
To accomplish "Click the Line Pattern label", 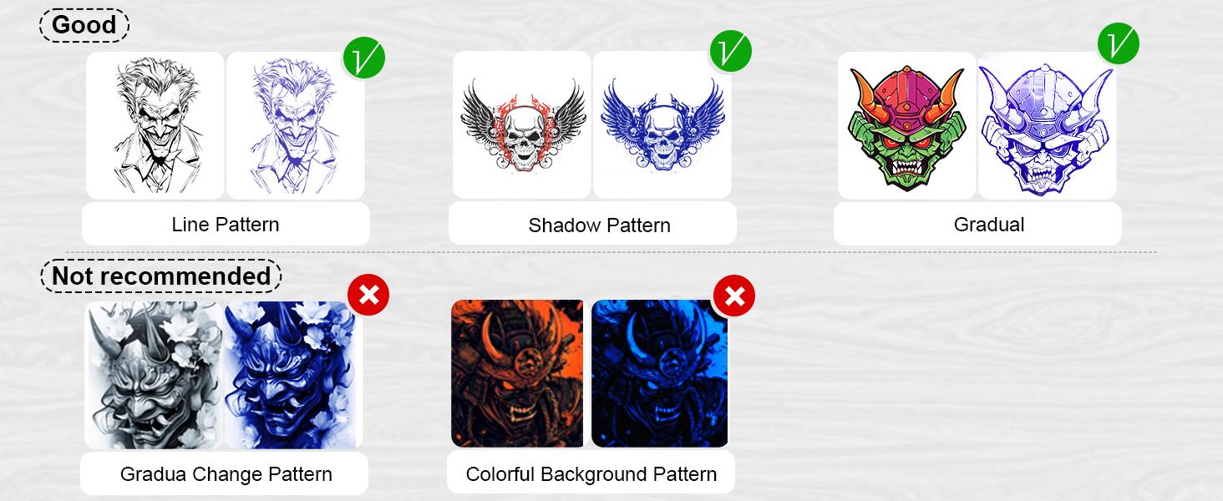I will [x=226, y=224].
